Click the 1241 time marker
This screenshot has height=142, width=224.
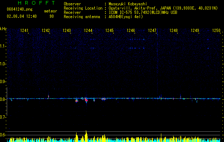[25, 31]
